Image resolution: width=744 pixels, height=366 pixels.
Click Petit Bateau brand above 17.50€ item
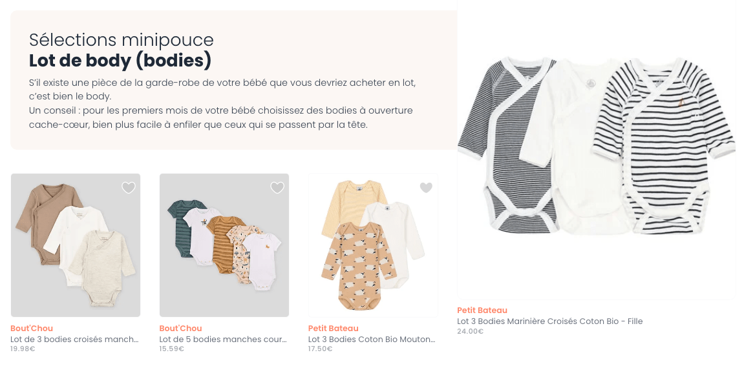pyautogui.click(x=334, y=328)
